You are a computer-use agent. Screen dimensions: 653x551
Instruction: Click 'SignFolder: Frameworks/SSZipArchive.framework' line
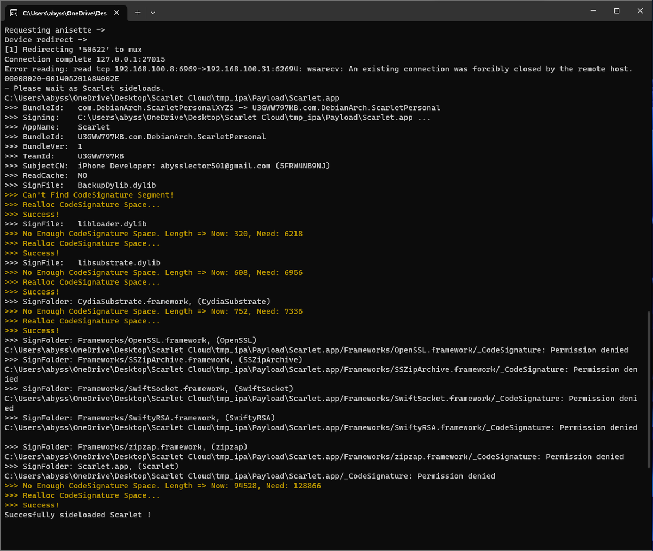pos(153,360)
